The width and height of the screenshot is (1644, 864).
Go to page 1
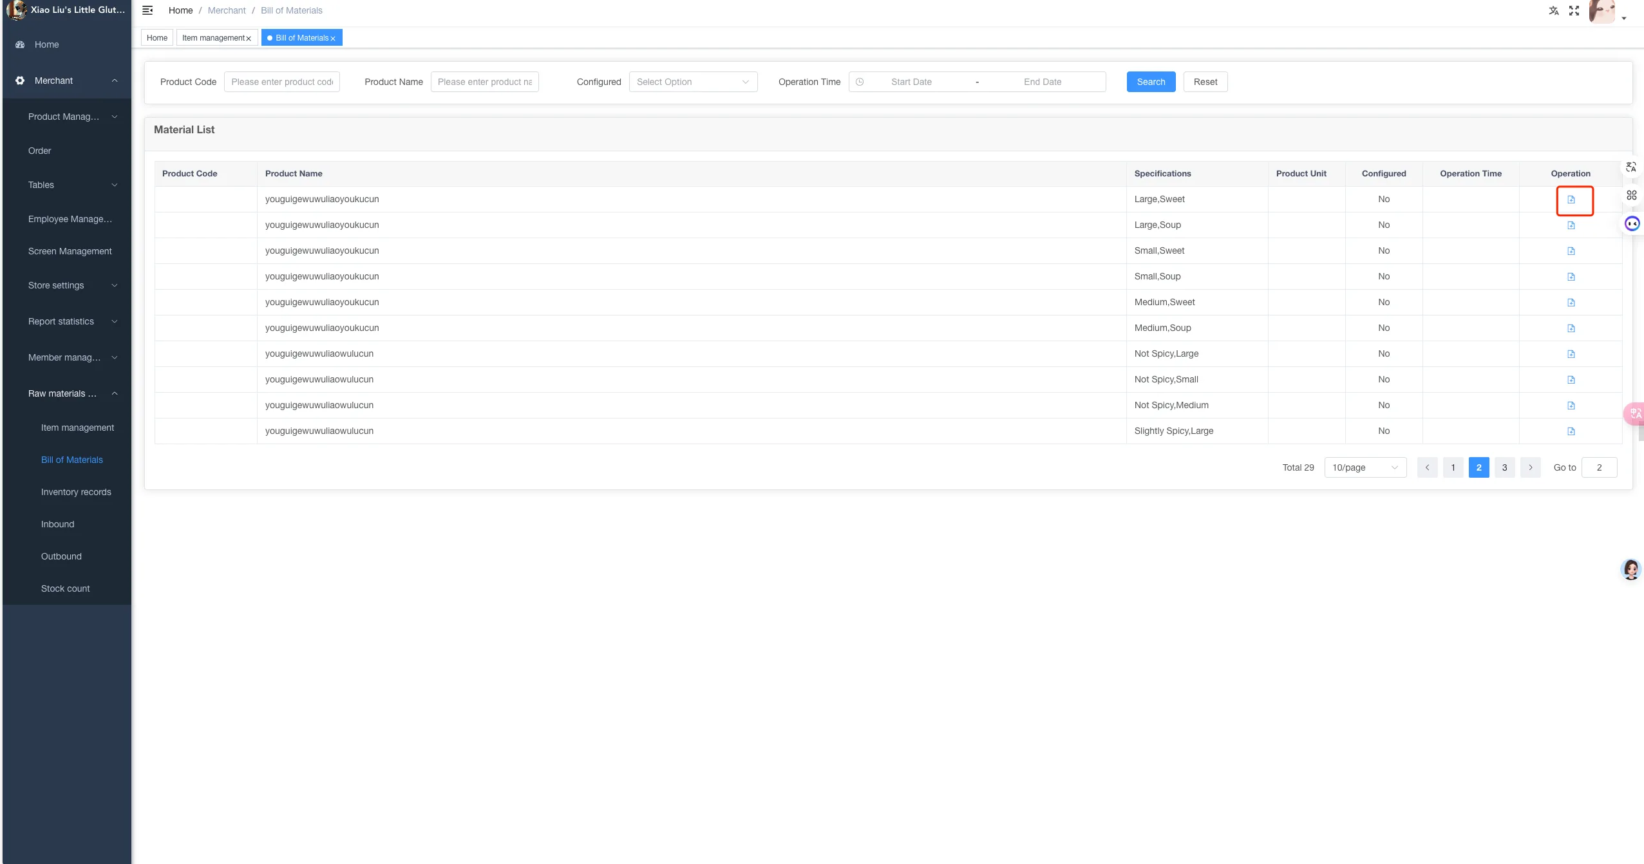(x=1453, y=467)
